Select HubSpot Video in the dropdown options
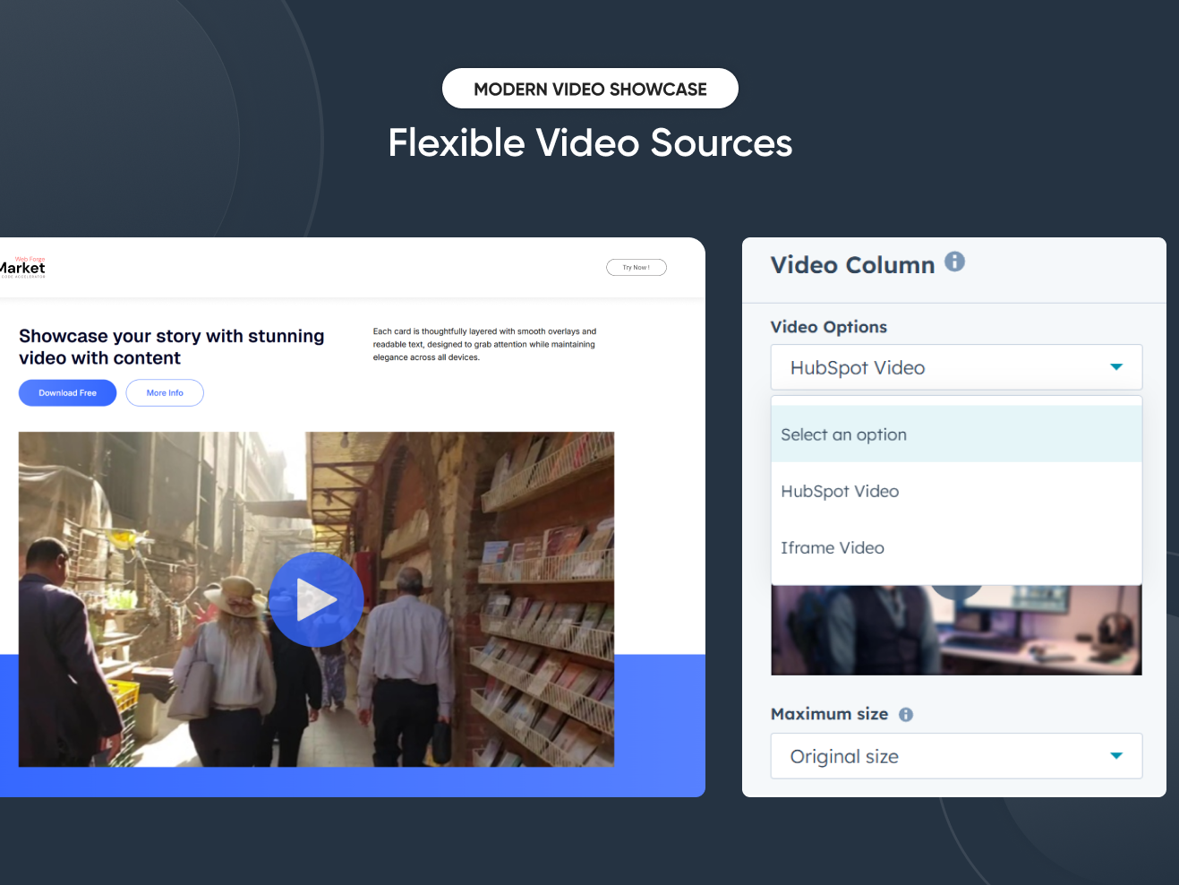Screen dimensions: 1179x885 [x=840, y=491]
